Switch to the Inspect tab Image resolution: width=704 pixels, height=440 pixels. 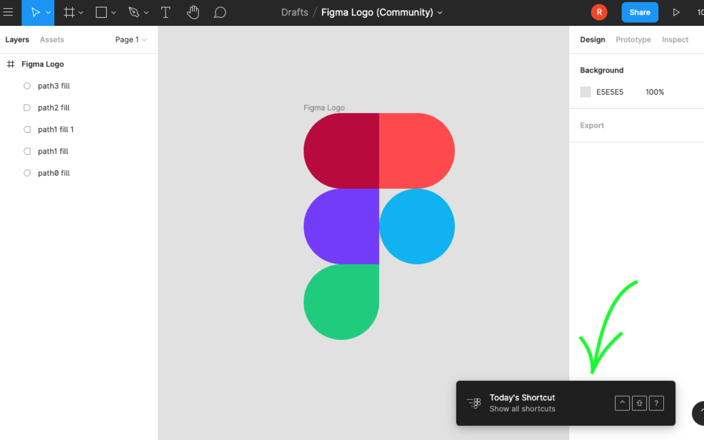(675, 40)
